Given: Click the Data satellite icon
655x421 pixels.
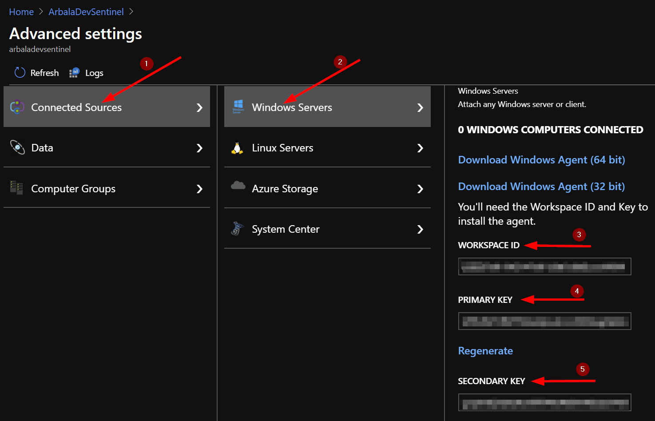Looking at the screenshot, I should 17,147.
